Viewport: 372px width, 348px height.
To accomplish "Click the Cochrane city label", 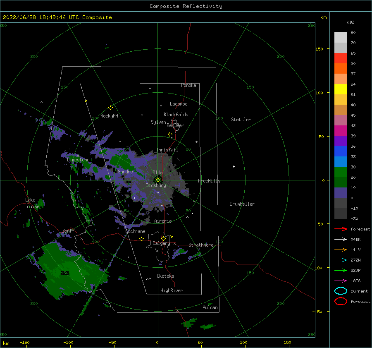I will click(x=135, y=231).
